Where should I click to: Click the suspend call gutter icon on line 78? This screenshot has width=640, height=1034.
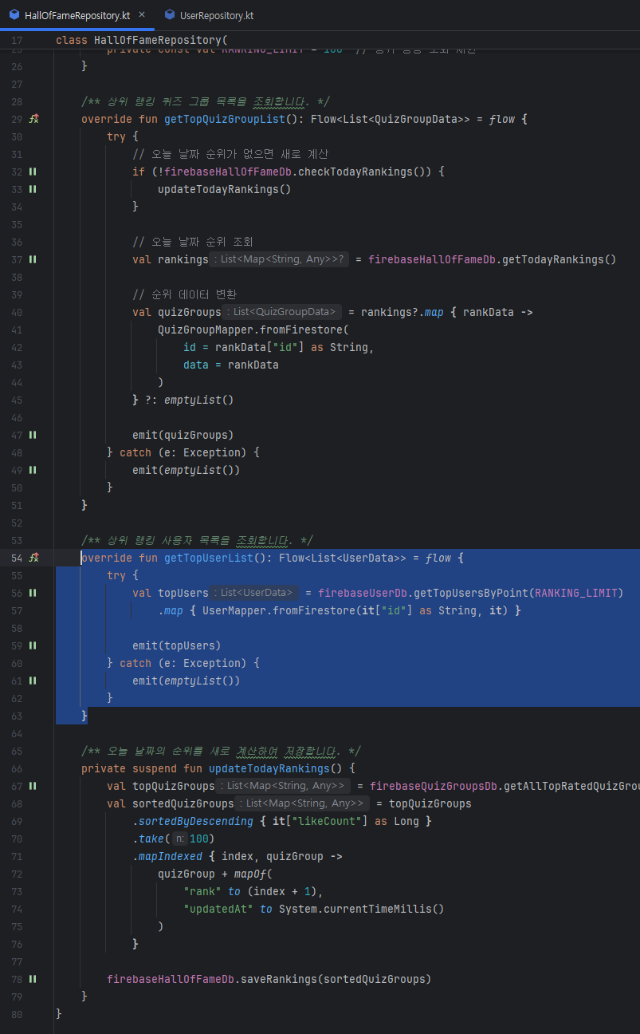point(33,979)
